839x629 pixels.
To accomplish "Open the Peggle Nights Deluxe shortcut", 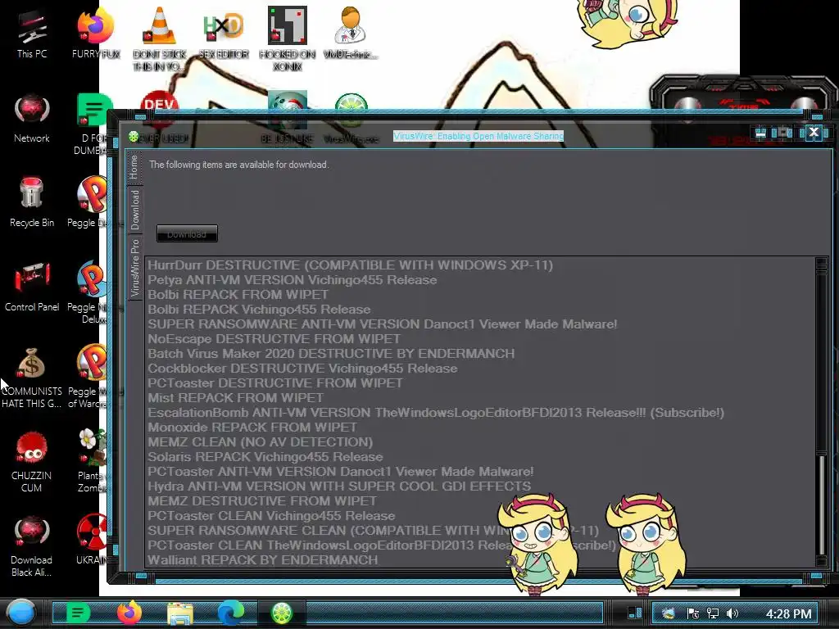I will pyautogui.click(x=88, y=292).
